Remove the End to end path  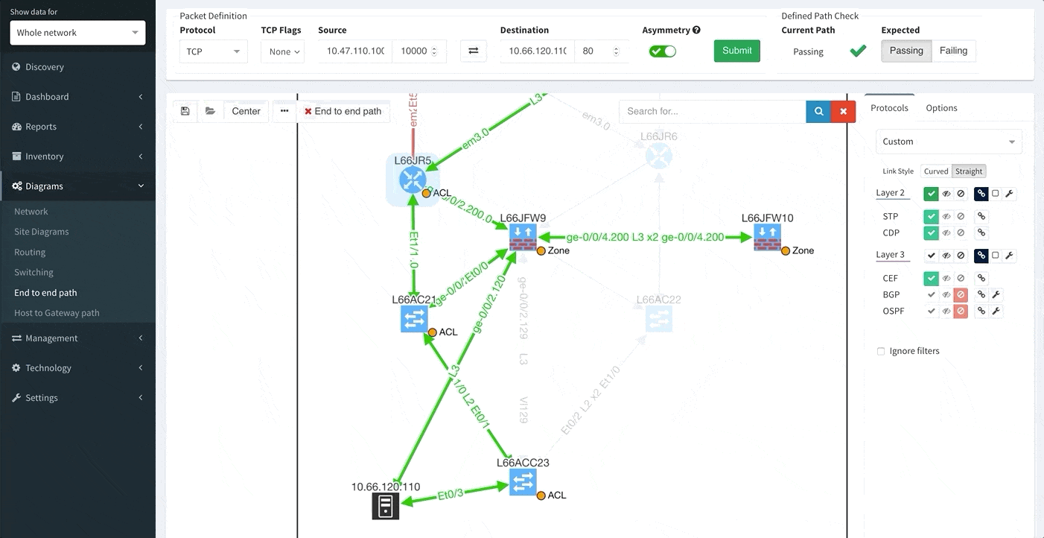coord(343,111)
